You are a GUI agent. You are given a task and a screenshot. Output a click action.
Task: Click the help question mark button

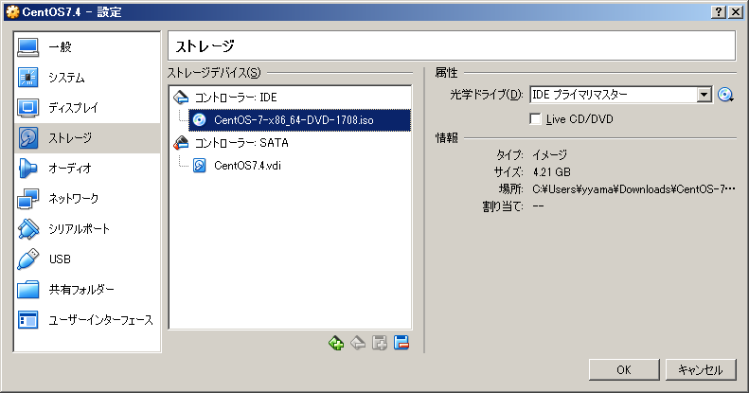pyautogui.click(x=719, y=12)
